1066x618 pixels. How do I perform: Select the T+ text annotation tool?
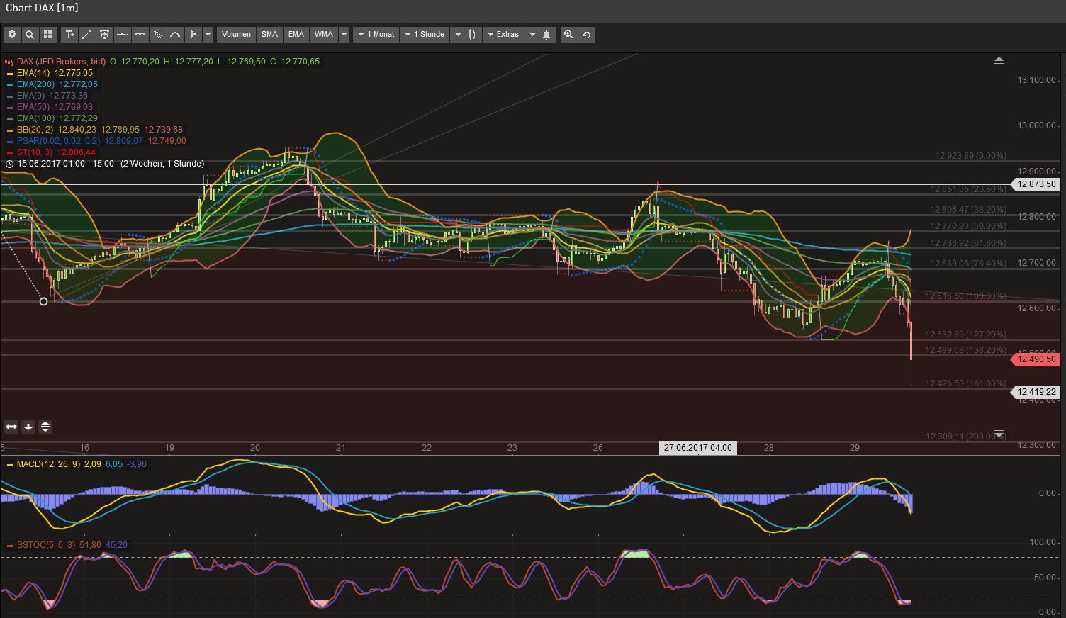point(69,34)
